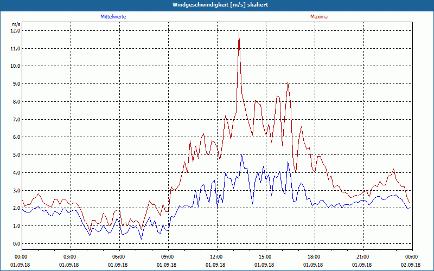Viewport: 434px width, 271px height.
Task: Click the '6,0' y-axis value
Action: [17, 137]
